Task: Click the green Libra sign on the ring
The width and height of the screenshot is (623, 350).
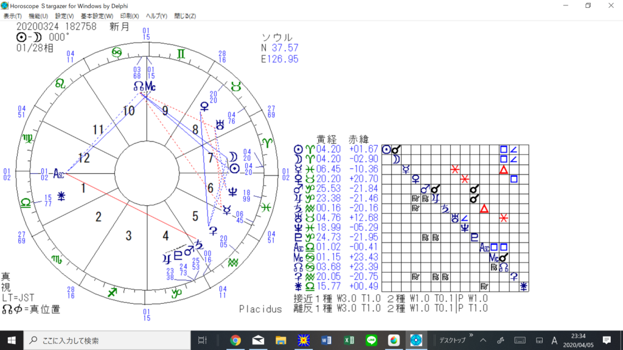Action: click(x=26, y=203)
